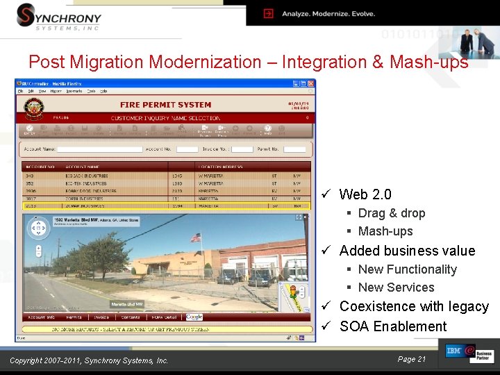Image resolution: width=500 pixels, height=375 pixels.
Task: Switch to the Contents tab
Action: coord(131,317)
